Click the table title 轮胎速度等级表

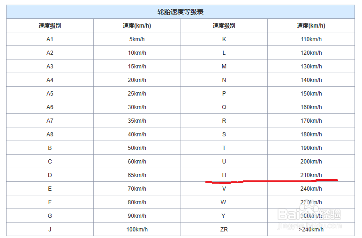tap(181, 12)
